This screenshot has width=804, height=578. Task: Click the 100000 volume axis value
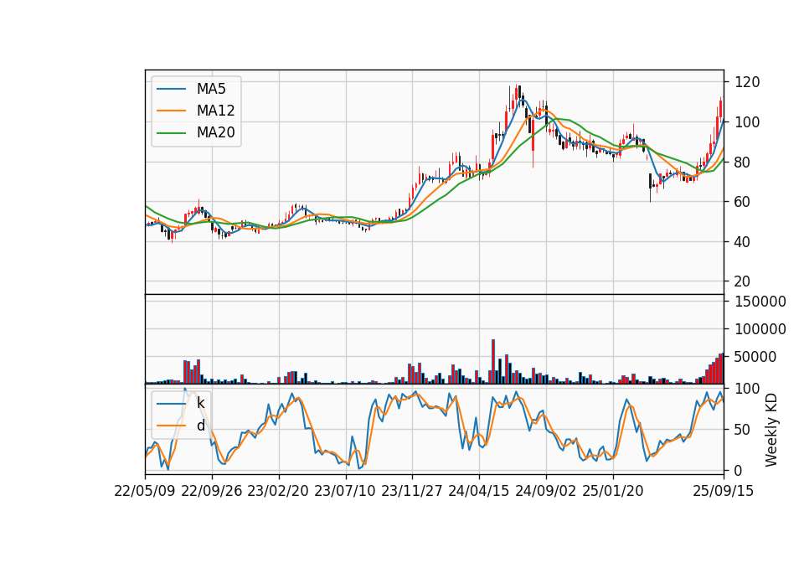pos(760,329)
